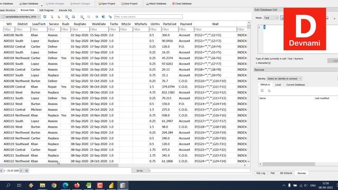Click the refresh icon in DBHub.io tab
Viewport: 338px width, 190px height.
coord(262,91)
